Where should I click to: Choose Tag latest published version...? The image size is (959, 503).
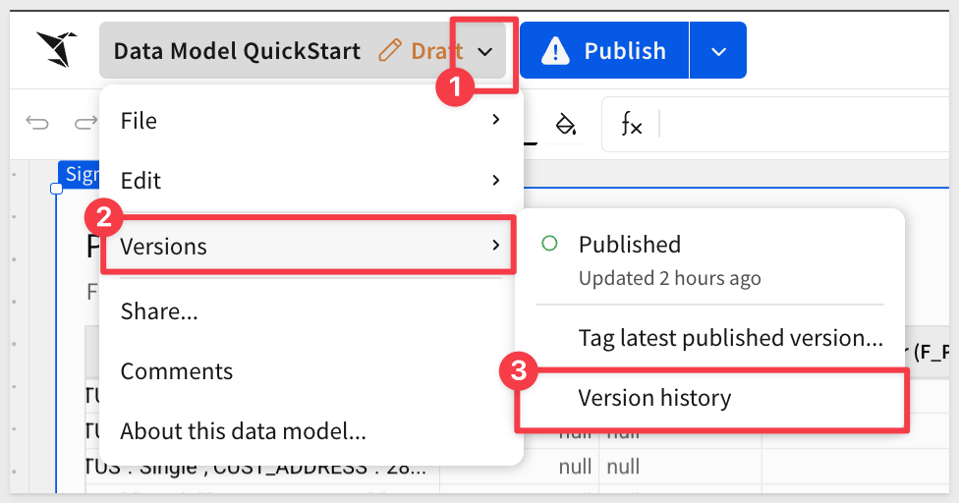pyautogui.click(x=730, y=338)
